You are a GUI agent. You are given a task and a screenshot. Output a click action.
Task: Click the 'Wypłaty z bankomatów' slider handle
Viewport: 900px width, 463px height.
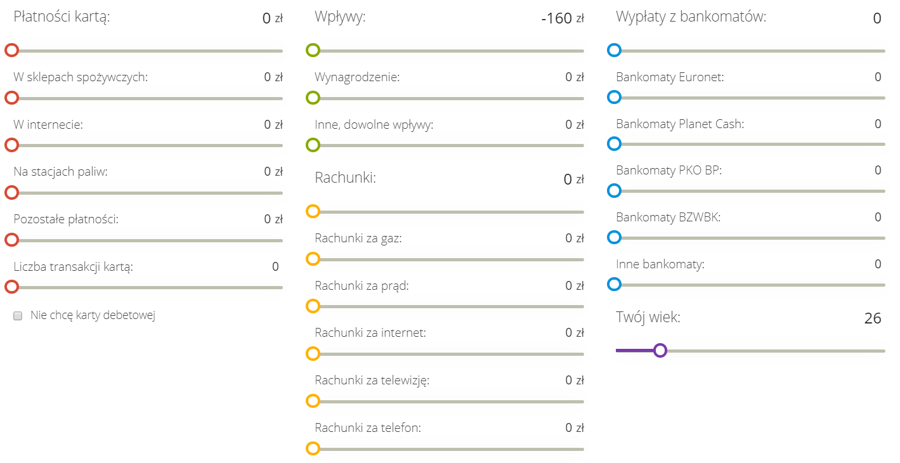coord(614,50)
